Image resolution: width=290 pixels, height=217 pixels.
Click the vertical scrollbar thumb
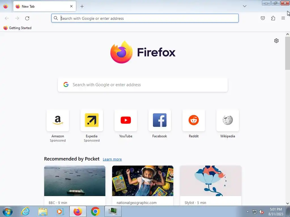click(287, 53)
